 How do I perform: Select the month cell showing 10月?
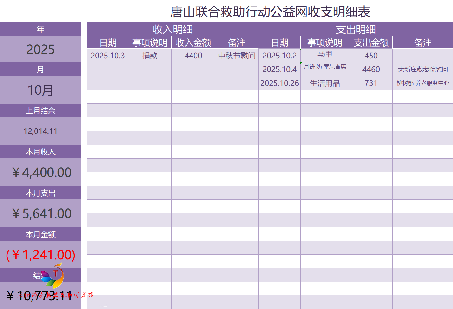(40, 90)
